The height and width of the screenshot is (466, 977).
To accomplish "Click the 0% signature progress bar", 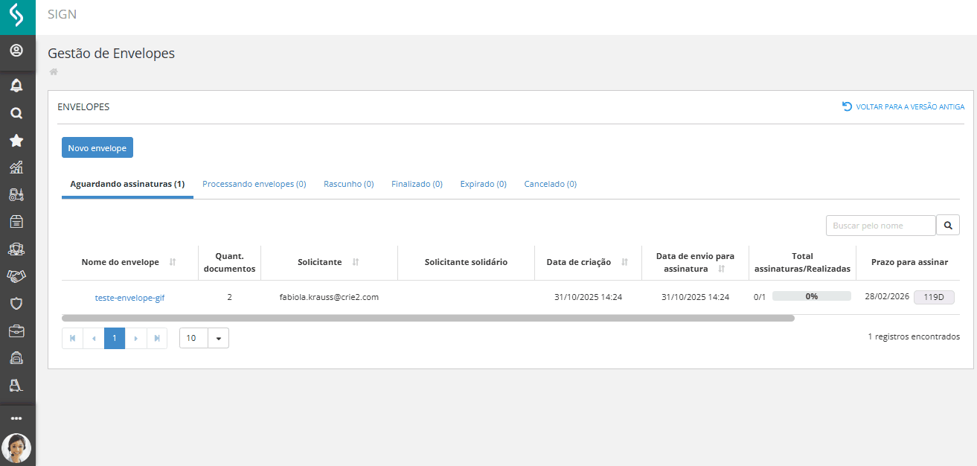I will [811, 296].
